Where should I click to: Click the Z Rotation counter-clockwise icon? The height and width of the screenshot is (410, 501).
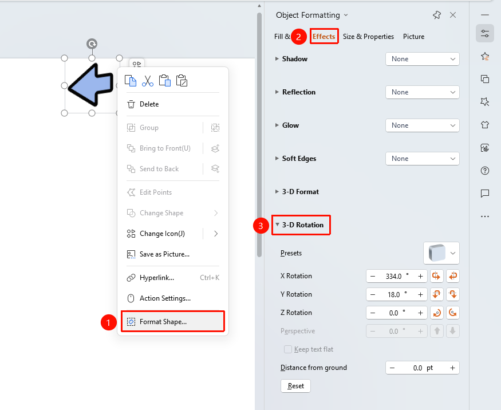453,313
